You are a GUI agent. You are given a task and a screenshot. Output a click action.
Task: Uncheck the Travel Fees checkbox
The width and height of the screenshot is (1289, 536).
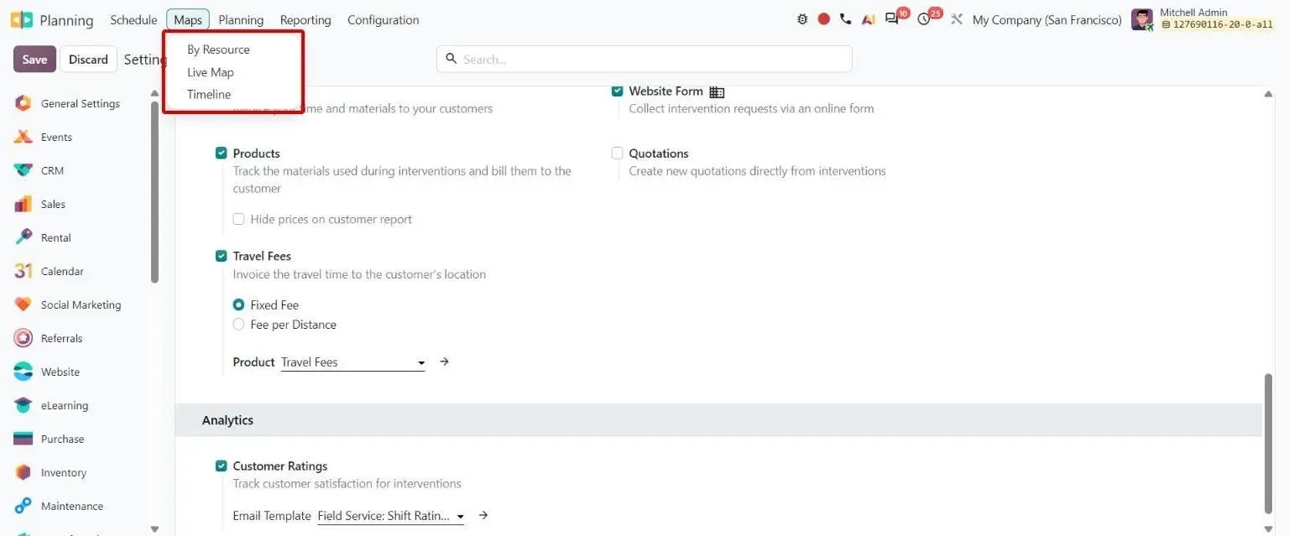(x=222, y=256)
